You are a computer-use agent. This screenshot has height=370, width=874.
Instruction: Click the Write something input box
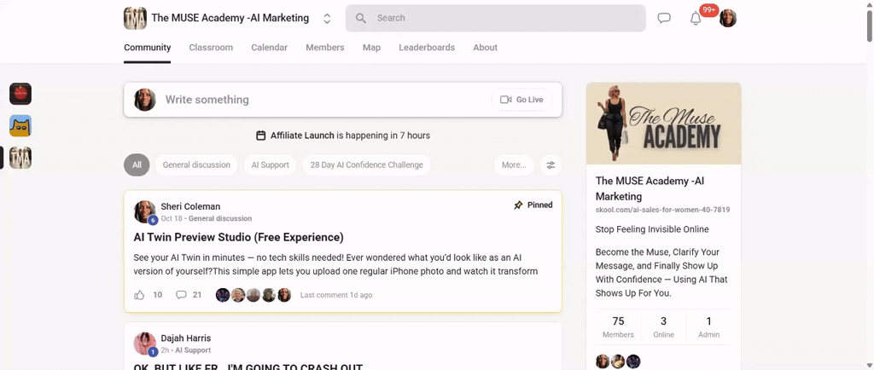324,100
